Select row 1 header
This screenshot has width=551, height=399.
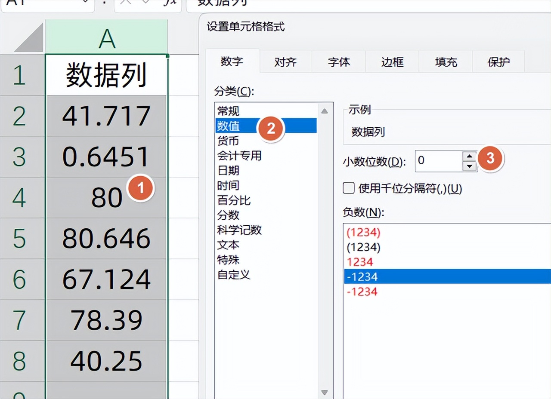tap(22, 75)
